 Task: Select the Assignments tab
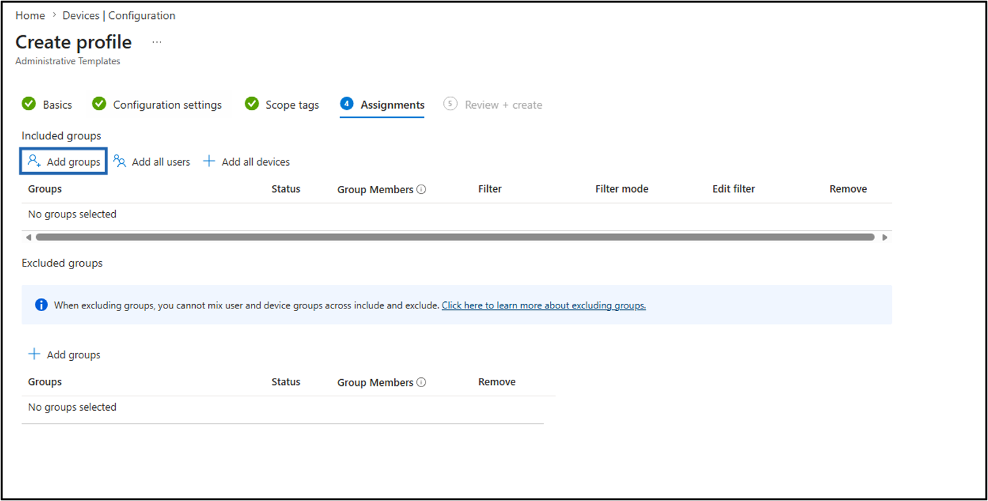point(392,105)
